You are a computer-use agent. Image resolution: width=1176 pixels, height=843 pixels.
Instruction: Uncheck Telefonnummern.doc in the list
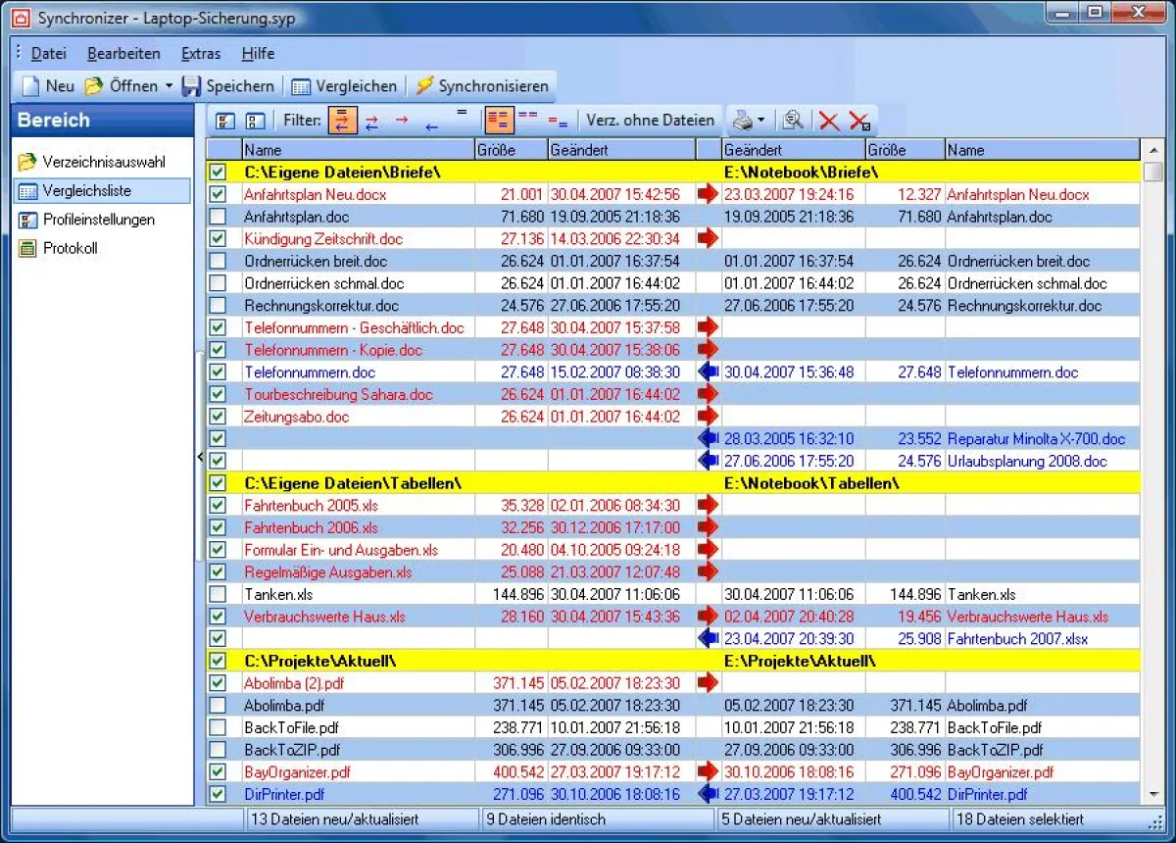pos(220,372)
